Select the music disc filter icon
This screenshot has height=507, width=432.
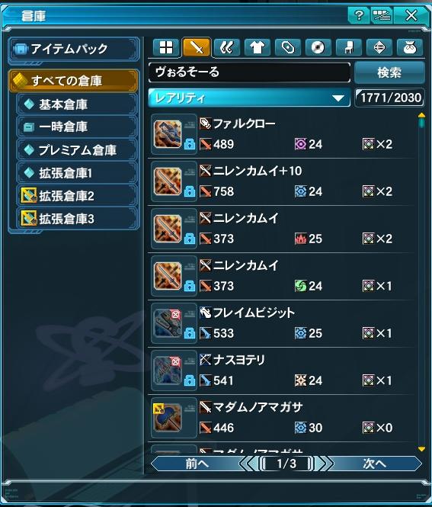coord(318,48)
